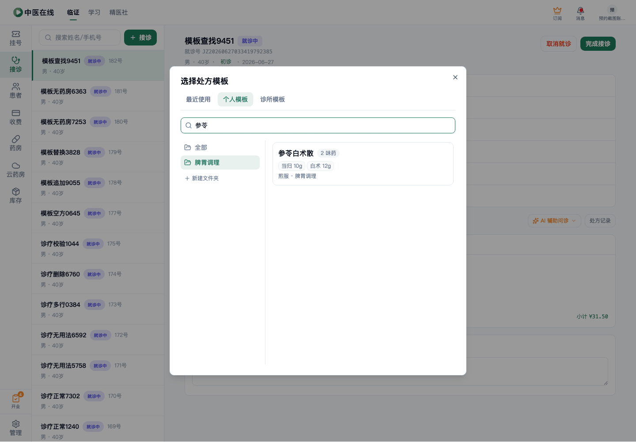Click the 完成接诊 button

(598, 44)
